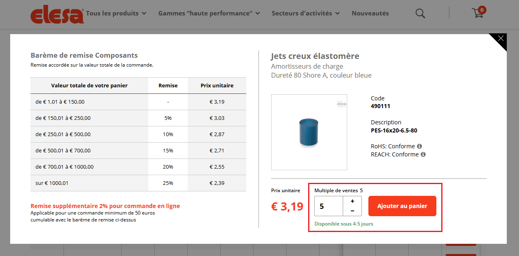519x256 pixels.
Task: Open the search magnifier icon
Action: click(x=420, y=13)
